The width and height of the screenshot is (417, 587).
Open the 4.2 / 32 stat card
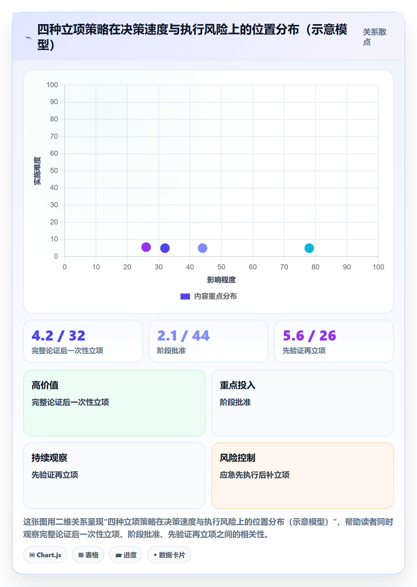click(x=83, y=341)
